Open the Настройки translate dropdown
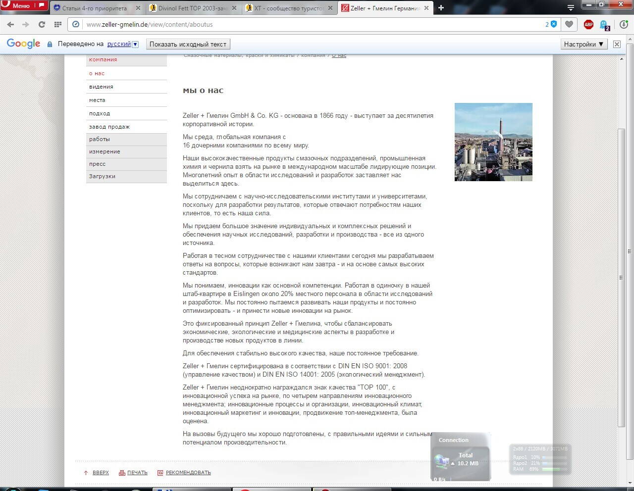 [x=583, y=44]
